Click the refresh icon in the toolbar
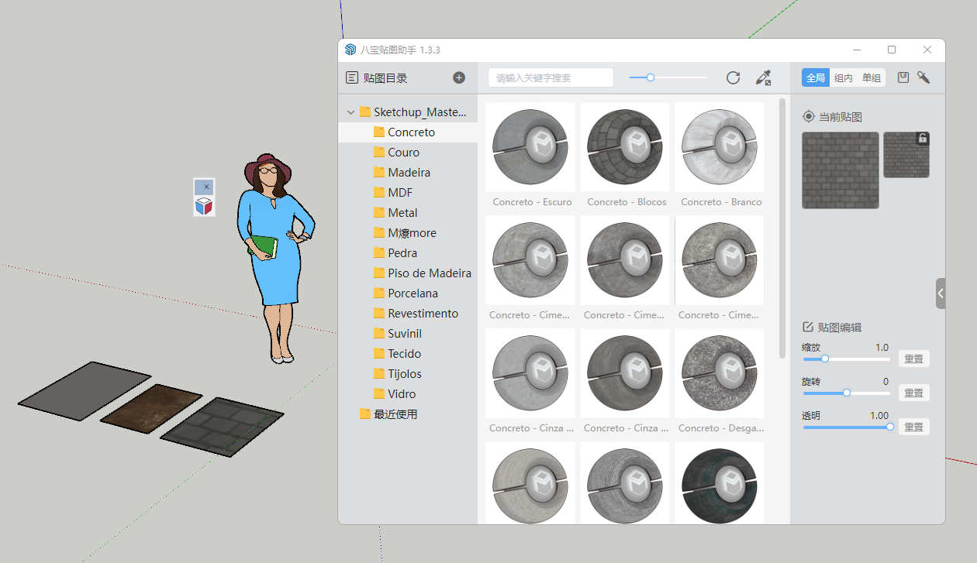 (x=733, y=77)
